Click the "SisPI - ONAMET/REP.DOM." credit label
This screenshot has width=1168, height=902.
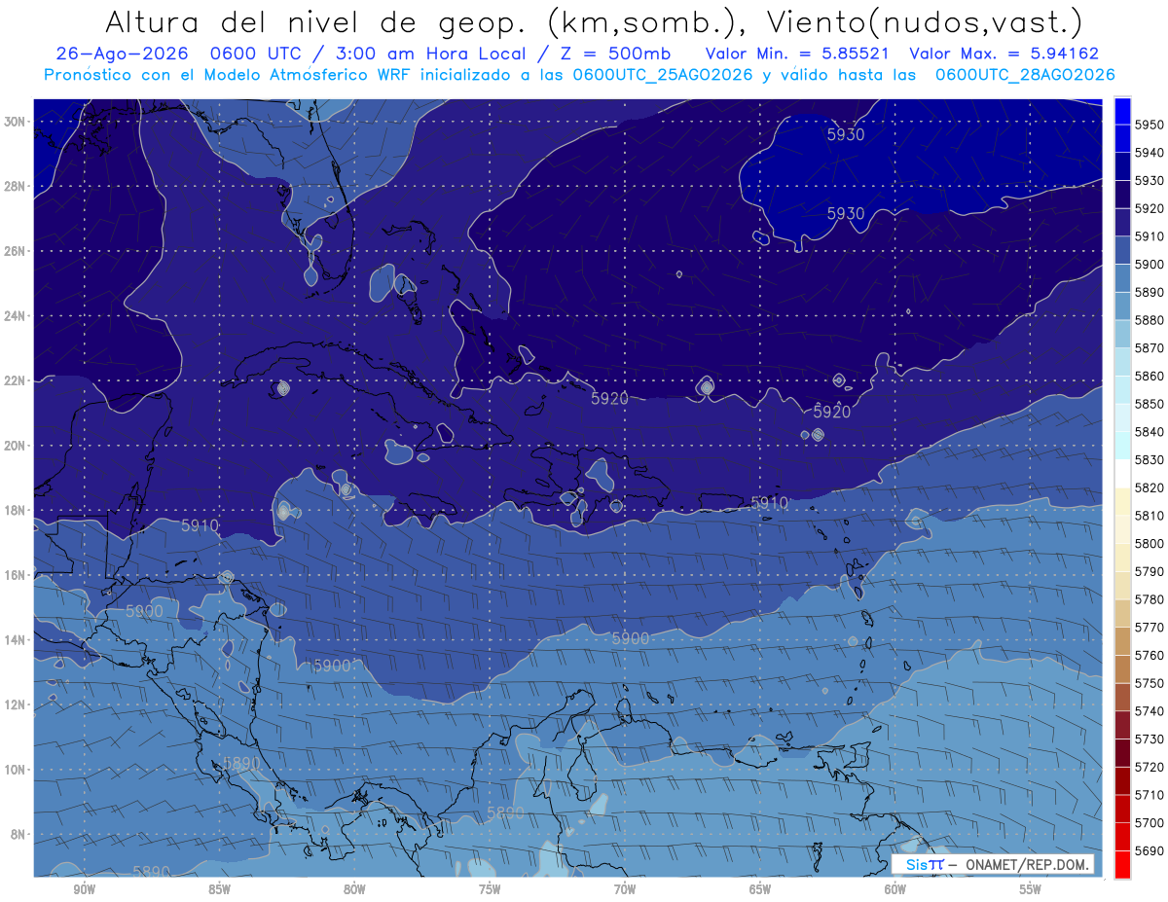click(991, 865)
